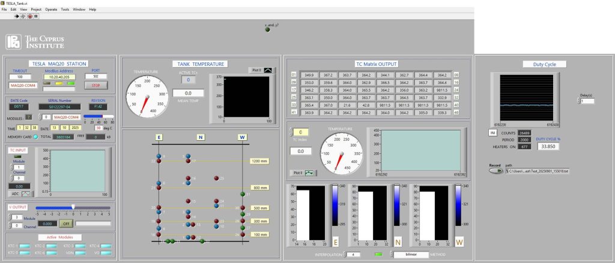Screen dimensions: 615x263
Task: Toggle the V OUTPUT OFF switch
Action: 65,223
